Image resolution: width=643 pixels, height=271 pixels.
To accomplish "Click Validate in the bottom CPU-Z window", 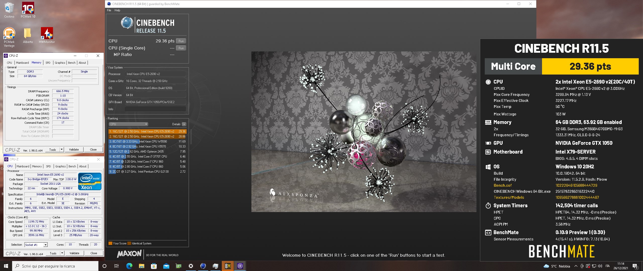I will (74, 253).
